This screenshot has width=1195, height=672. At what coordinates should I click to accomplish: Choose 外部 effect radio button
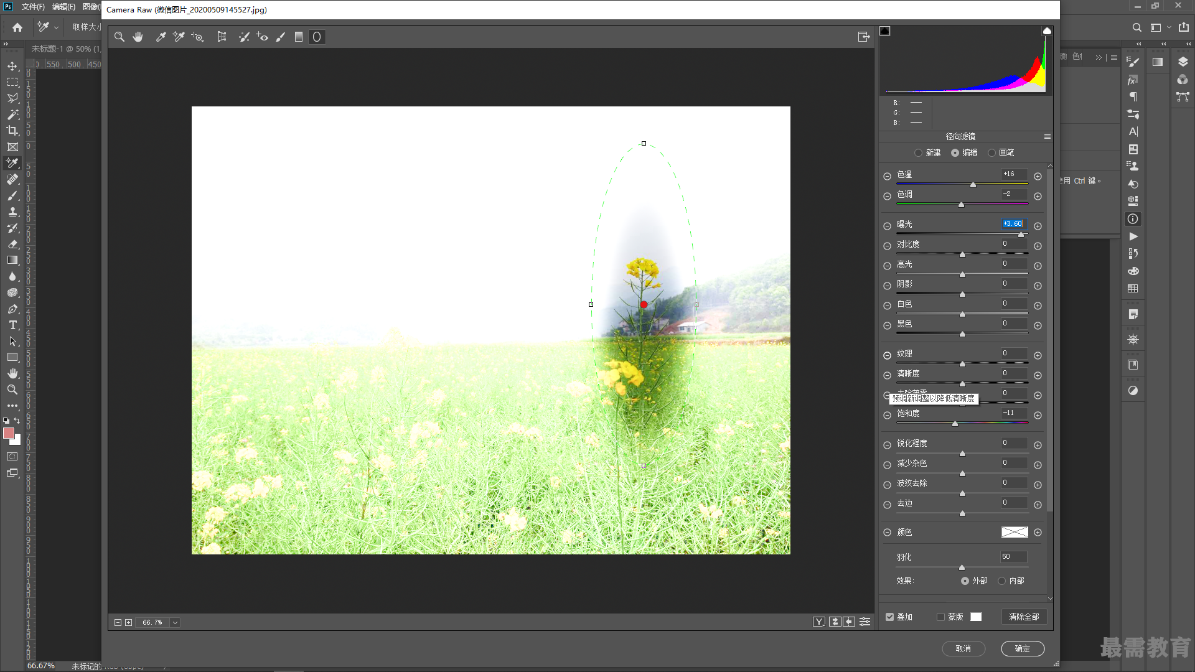(965, 581)
